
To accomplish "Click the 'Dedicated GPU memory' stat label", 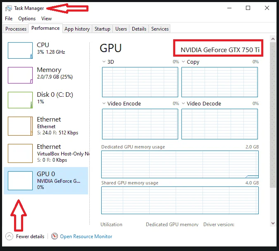I will (x=172, y=224).
